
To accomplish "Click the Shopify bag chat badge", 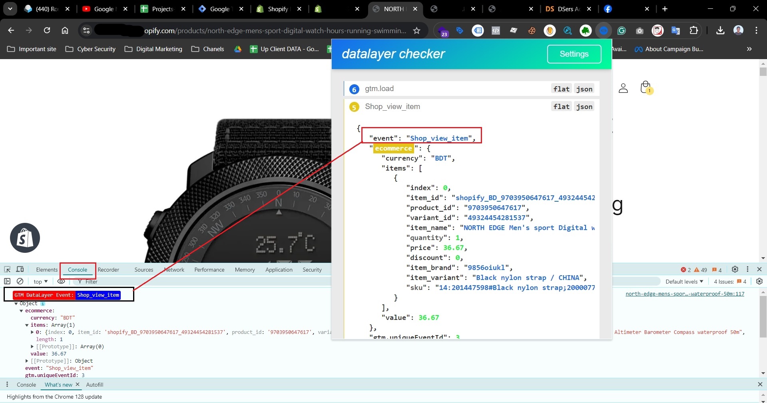I will (25, 238).
